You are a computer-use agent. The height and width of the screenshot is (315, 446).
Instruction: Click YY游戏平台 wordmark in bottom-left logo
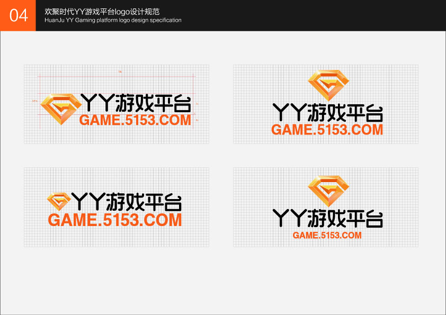coord(126,202)
